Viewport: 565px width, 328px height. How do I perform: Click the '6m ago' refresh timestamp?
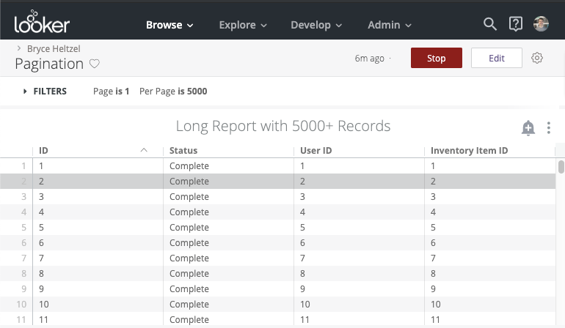(x=369, y=59)
